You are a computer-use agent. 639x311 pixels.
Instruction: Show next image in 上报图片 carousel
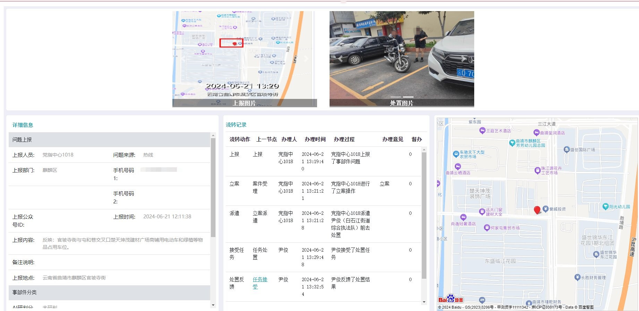[x=306, y=59]
